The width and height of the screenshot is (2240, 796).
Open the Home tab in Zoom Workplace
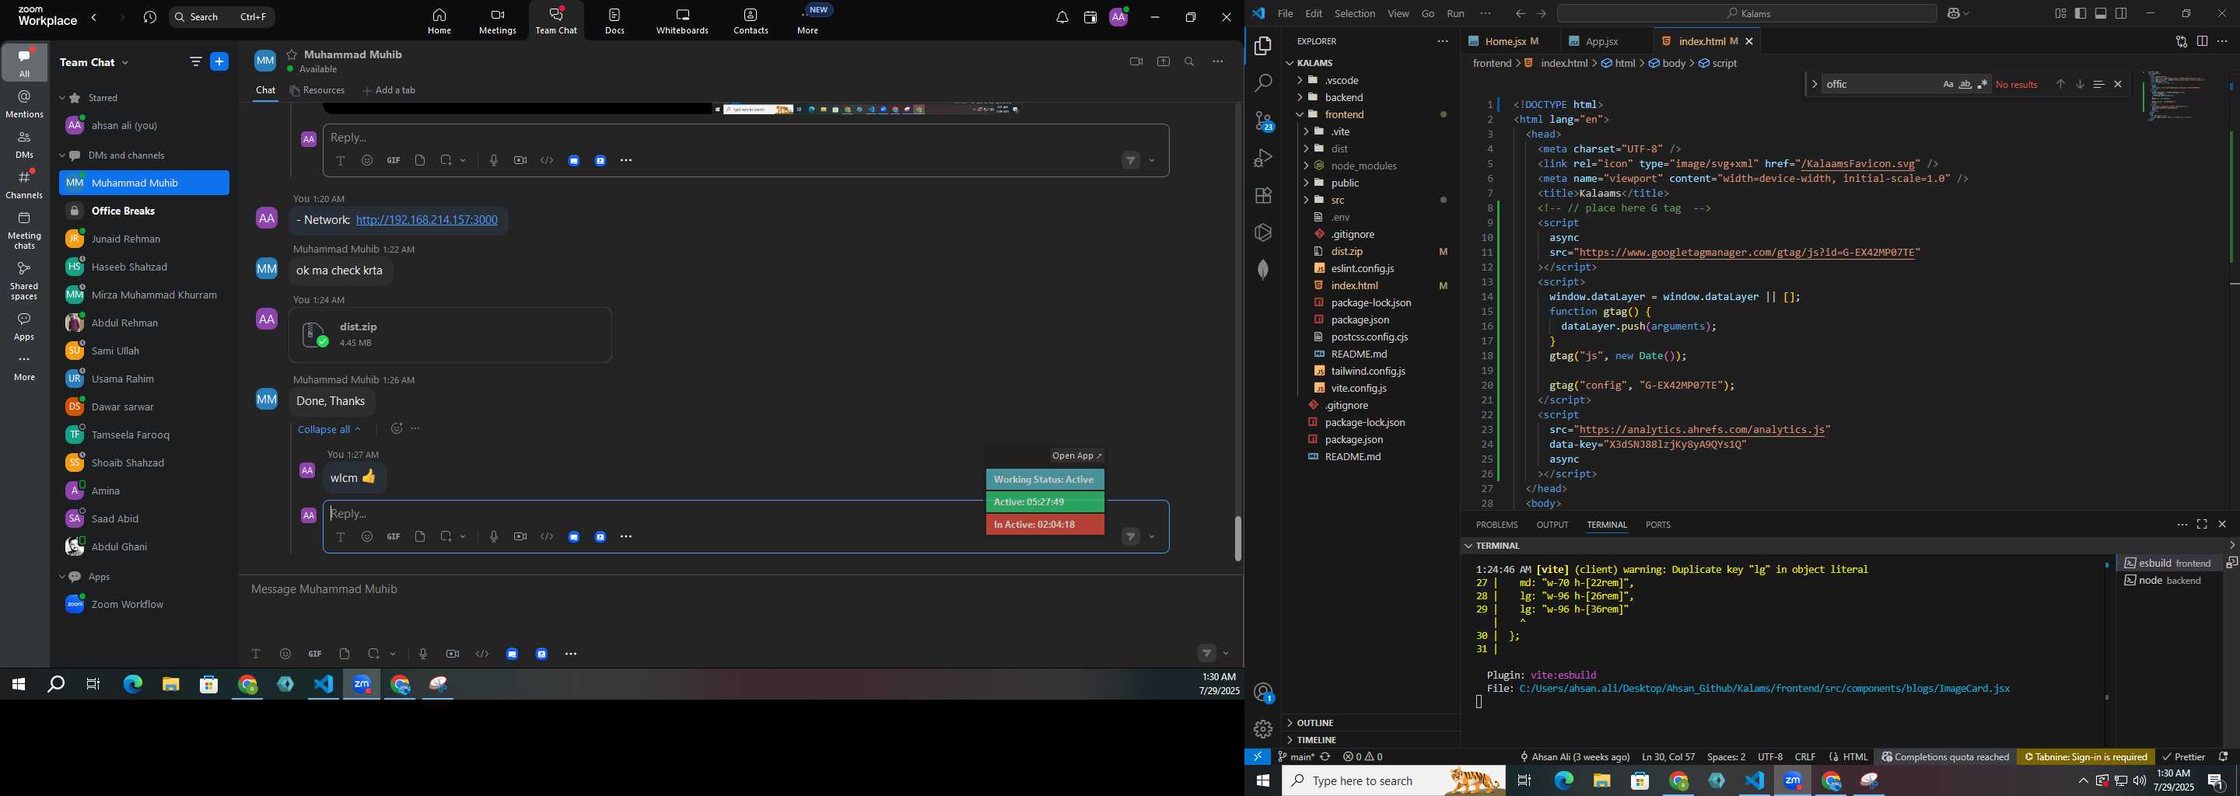click(439, 22)
